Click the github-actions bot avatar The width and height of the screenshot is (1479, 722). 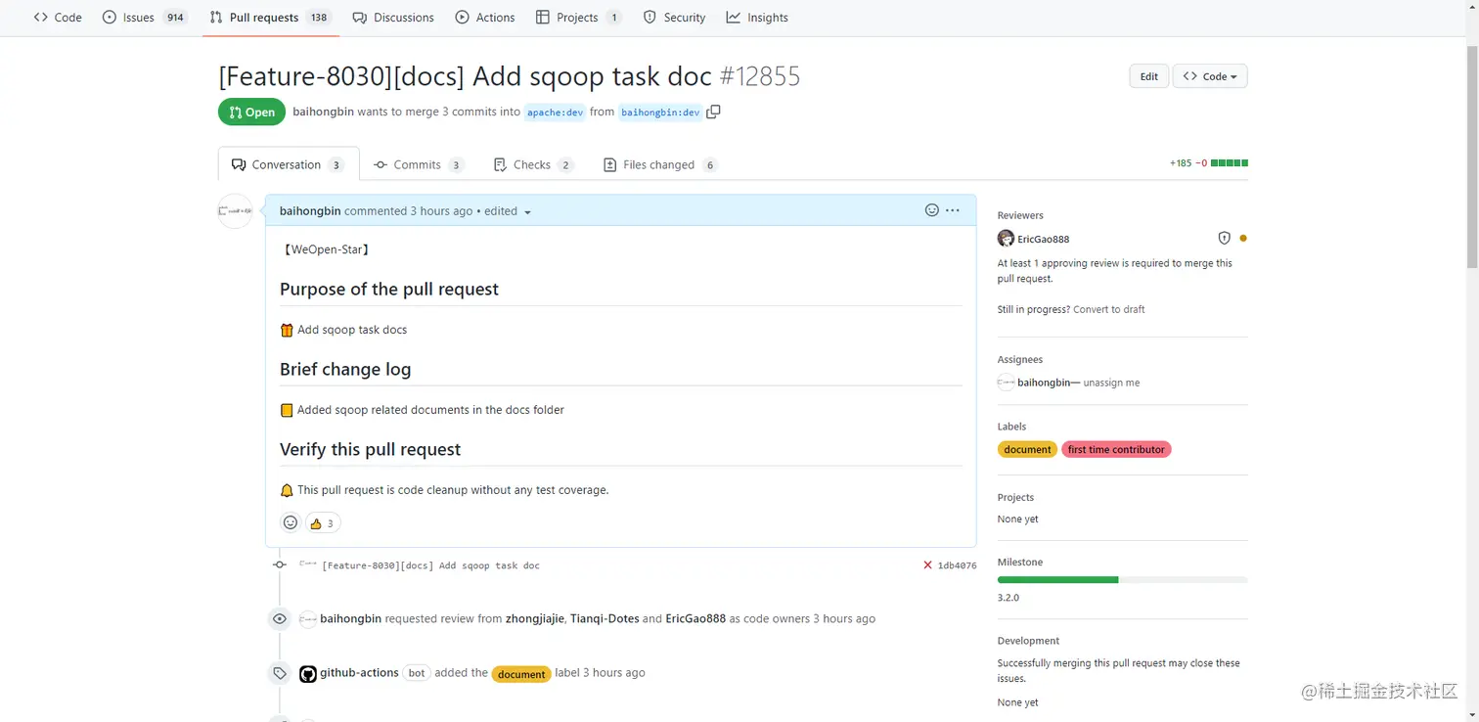coord(308,673)
